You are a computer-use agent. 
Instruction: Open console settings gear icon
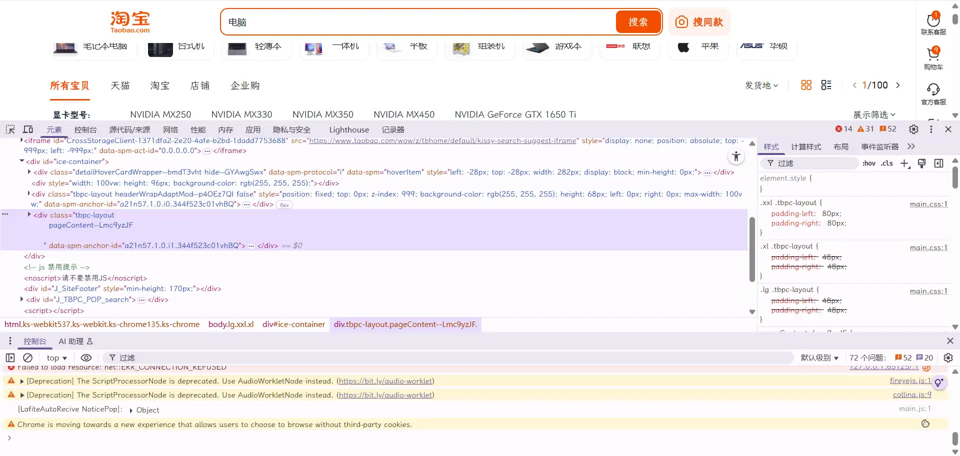click(x=948, y=357)
